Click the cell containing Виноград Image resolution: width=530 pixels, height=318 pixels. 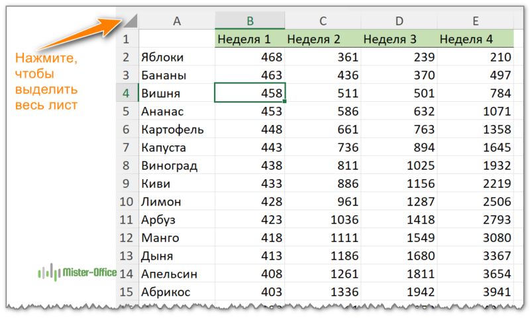pyautogui.click(x=176, y=165)
